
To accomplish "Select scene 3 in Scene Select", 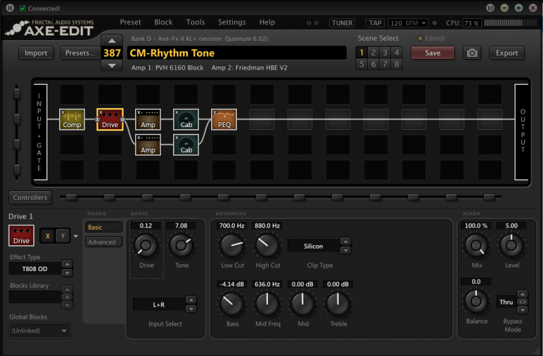I will coord(384,52).
